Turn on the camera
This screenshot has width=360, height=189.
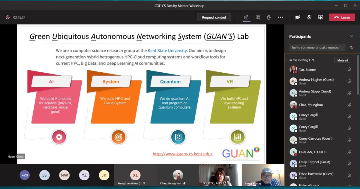click(x=298, y=17)
